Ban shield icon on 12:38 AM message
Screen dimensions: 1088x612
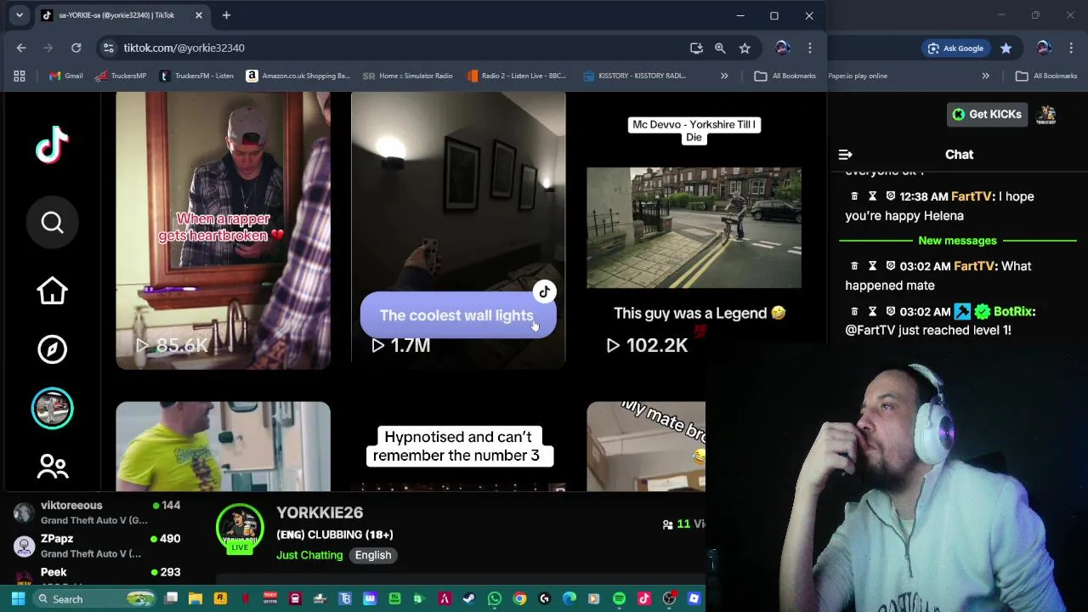pos(890,196)
